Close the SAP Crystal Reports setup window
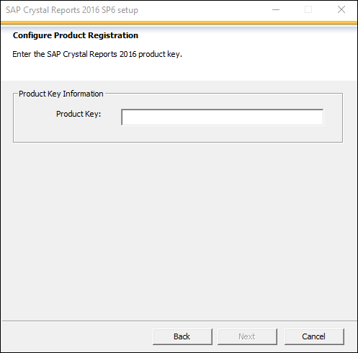Viewport: 358px width, 353px height. pyautogui.click(x=341, y=10)
